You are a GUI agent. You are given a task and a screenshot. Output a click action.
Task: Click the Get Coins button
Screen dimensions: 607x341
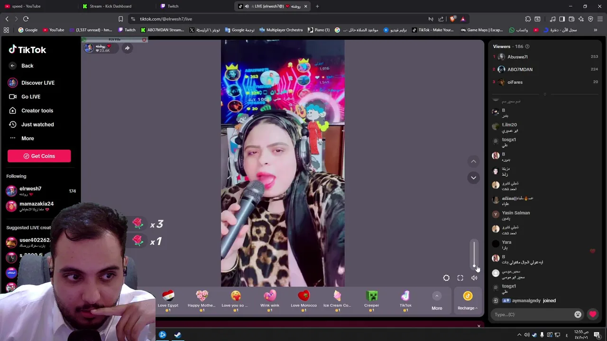coord(39,156)
